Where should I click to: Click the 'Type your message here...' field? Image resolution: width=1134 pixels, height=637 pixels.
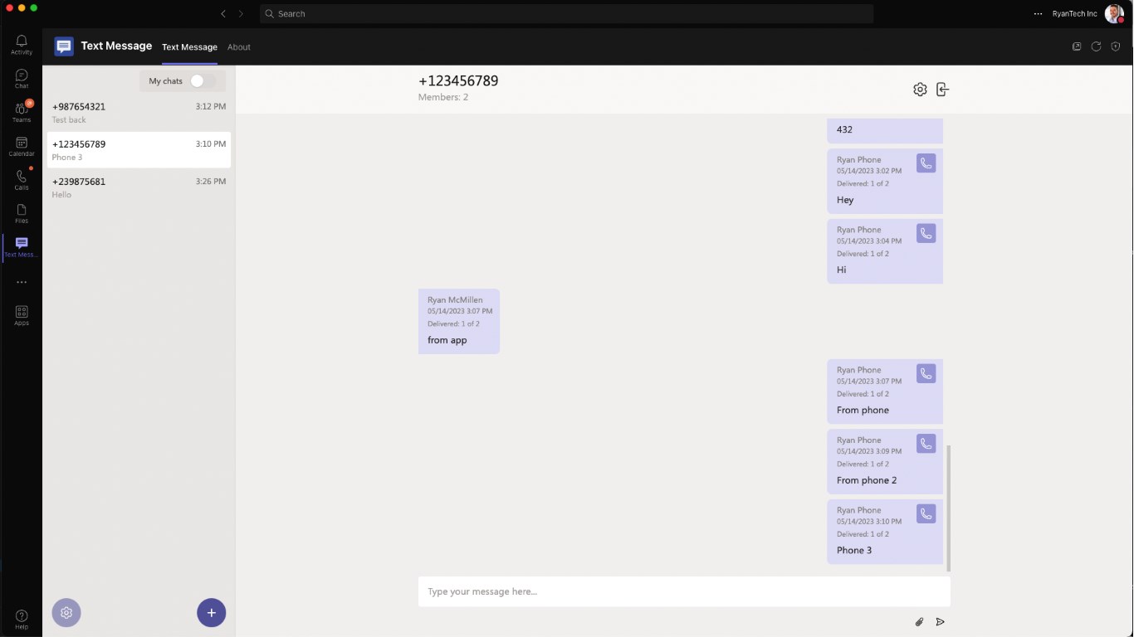(x=684, y=591)
